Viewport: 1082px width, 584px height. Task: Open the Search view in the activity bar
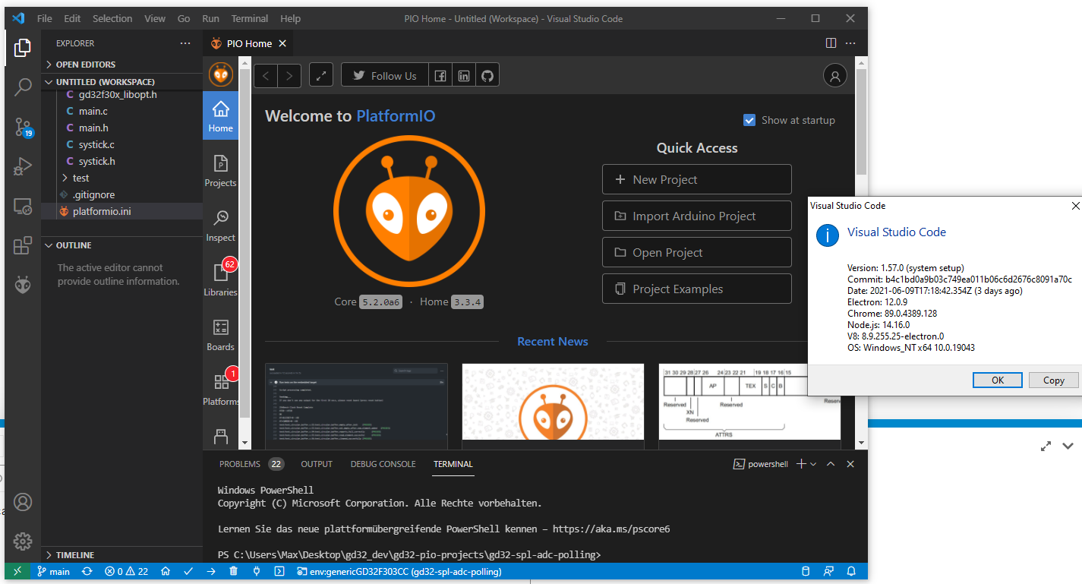[23, 87]
